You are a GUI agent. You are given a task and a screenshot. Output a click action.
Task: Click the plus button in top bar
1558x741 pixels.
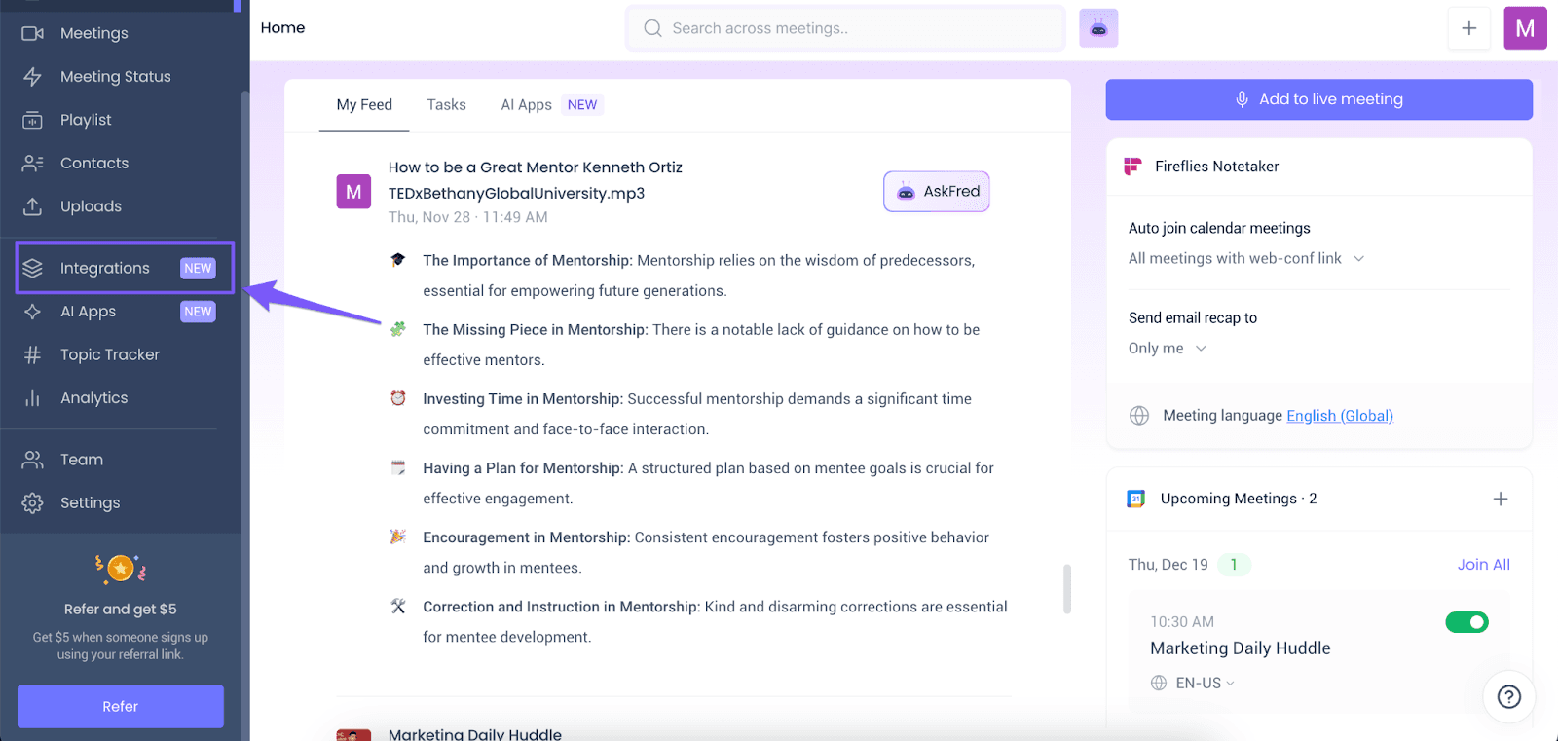pyautogui.click(x=1468, y=28)
